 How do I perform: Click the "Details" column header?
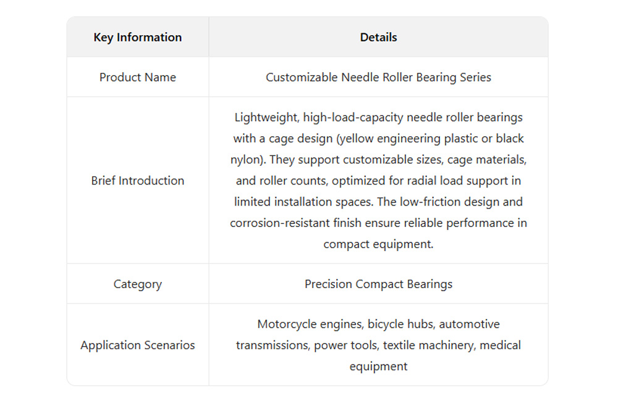[378, 38]
